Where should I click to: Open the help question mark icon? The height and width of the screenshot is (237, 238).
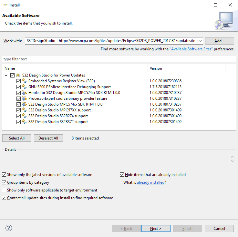click(9, 228)
